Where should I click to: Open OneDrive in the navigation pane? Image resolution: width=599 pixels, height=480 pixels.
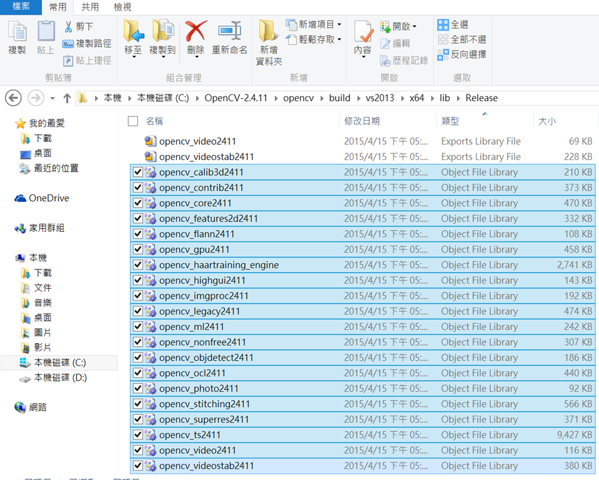pyautogui.click(x=42, y=198)
